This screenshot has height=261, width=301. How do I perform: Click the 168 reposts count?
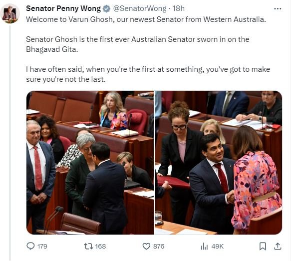coord(100,246)
